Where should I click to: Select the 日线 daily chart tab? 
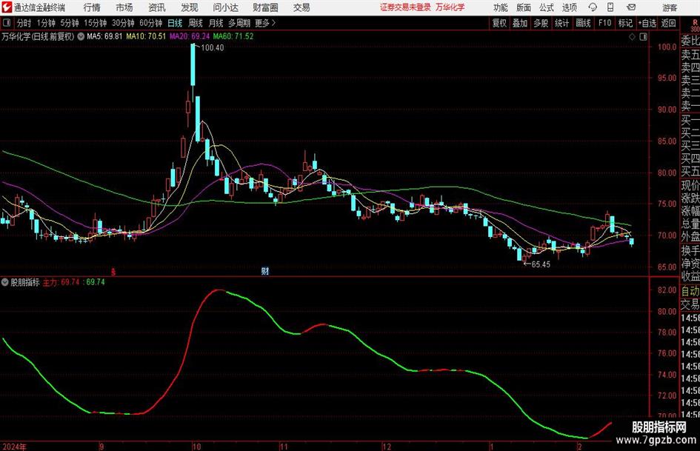click(x=175, y=23)
